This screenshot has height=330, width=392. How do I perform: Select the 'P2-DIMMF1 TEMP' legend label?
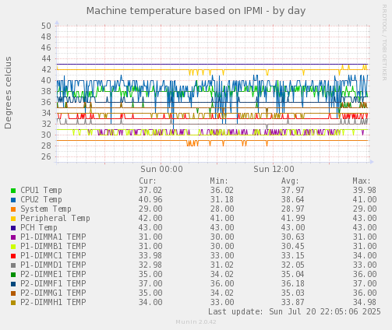(53, 283)
